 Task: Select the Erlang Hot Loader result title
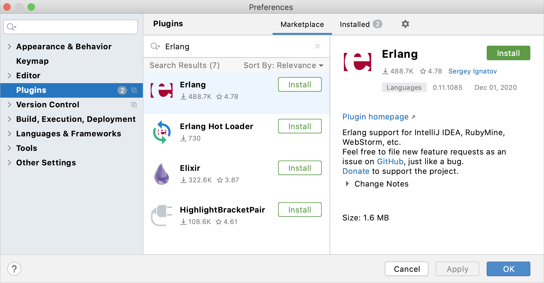(217, 126)
